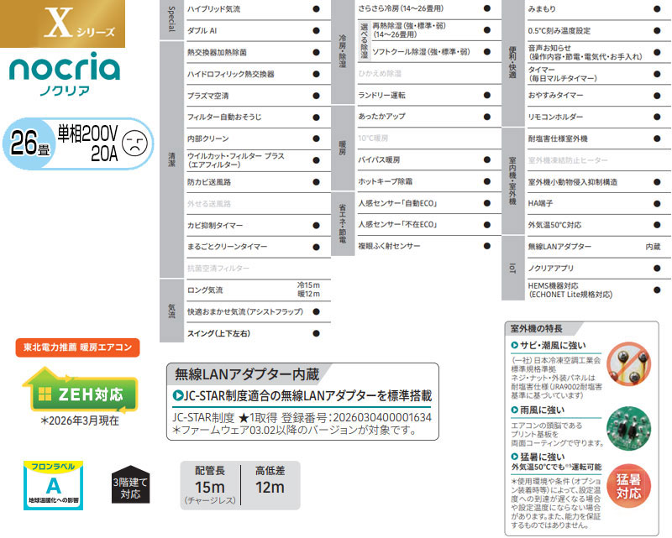The image size is (672, 538).
Task: Click the 人感センサー「不在ECO」 row
Action: tap(429, 224)
